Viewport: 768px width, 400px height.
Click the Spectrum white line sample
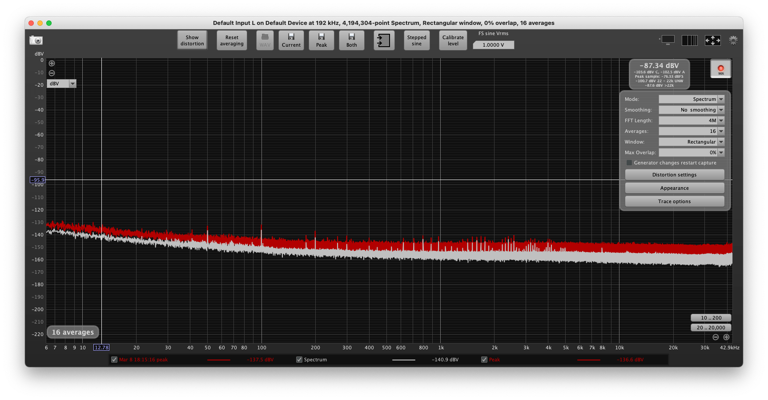pyautogui.click(x=404, y=360)
